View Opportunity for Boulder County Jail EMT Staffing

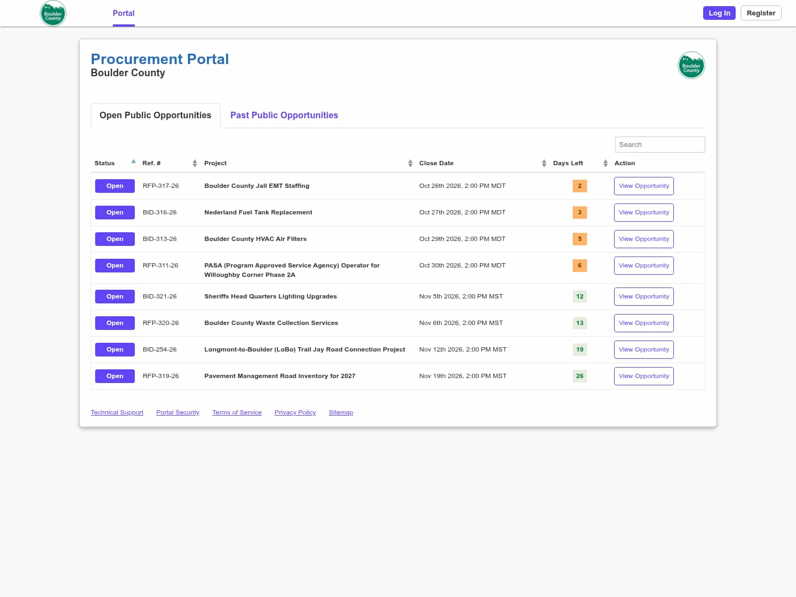(x=644, y=186)
